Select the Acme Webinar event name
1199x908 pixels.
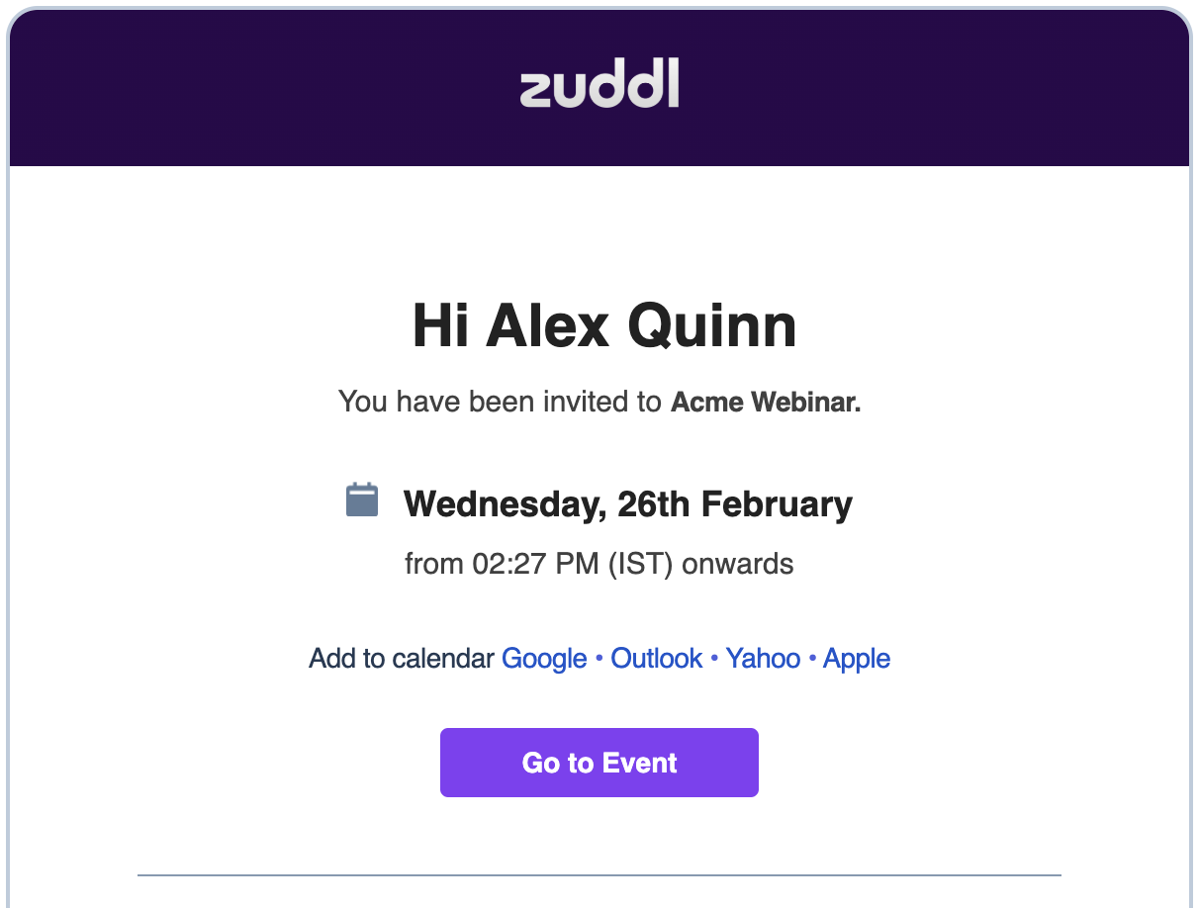pyautogui.click(x=767, y=403)
